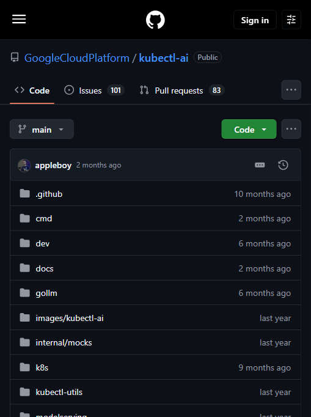Image resolution: width=311 pixels, height=417 pixels.
Task: Switch to the Issues tab
Action: [94, 90]
